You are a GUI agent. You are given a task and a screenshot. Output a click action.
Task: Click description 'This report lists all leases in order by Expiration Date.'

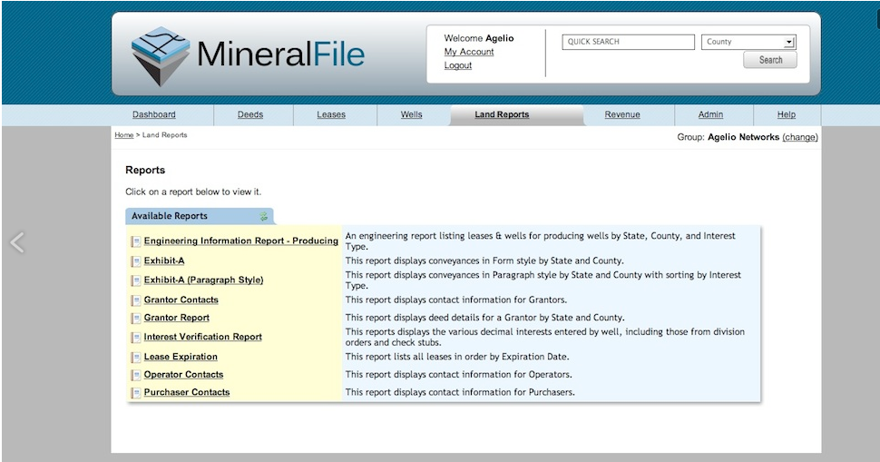[x=457, y=357]
